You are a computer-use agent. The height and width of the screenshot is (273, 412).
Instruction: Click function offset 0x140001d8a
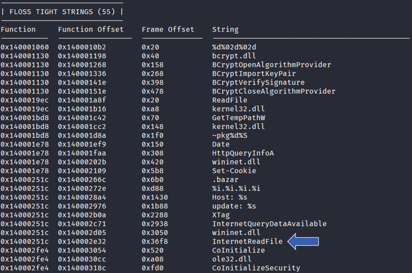click(x=82, y=135)
